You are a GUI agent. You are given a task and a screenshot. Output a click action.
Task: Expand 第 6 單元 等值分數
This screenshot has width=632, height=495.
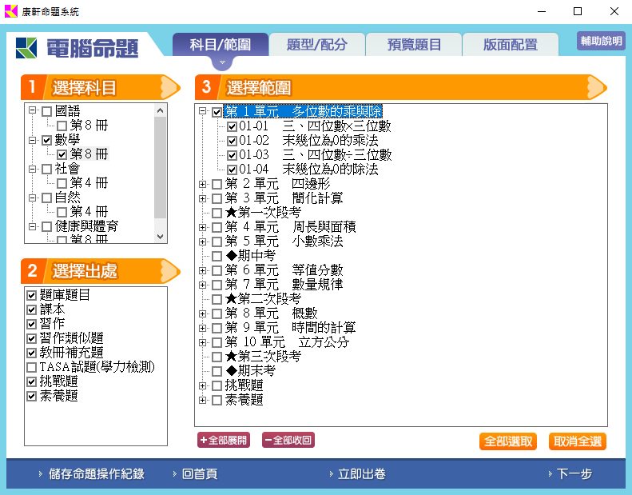coord(203,270)
